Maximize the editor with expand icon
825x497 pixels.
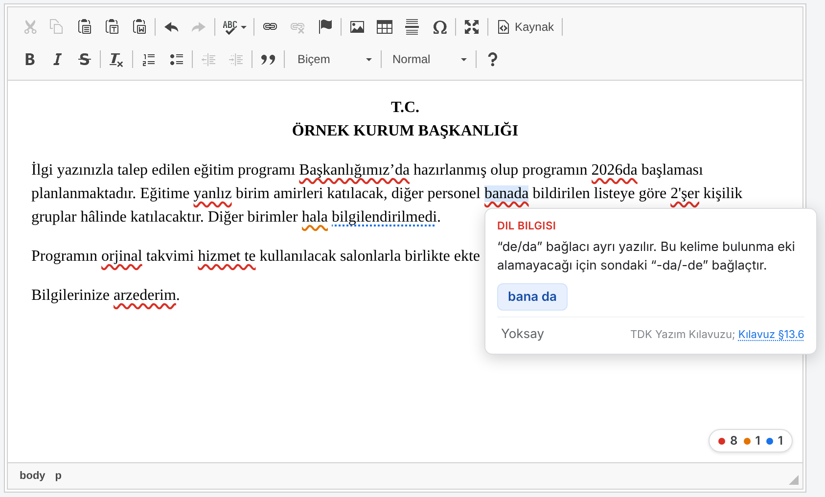(472, 27)
